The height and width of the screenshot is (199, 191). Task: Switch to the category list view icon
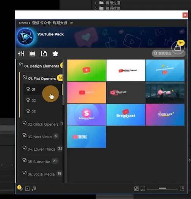click(x=33, y=54)
